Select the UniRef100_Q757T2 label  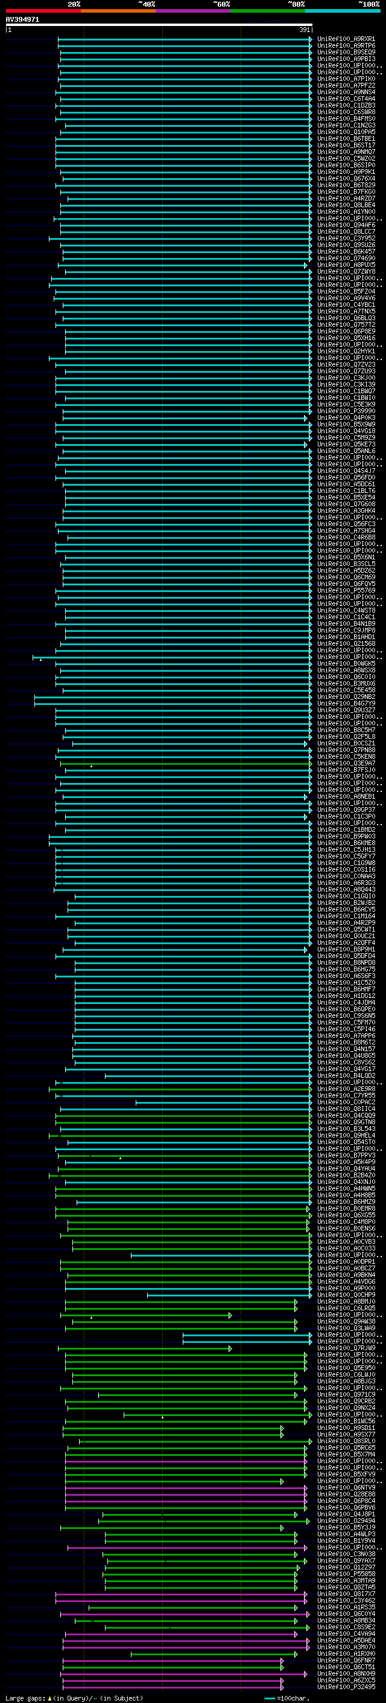point(346,324)
